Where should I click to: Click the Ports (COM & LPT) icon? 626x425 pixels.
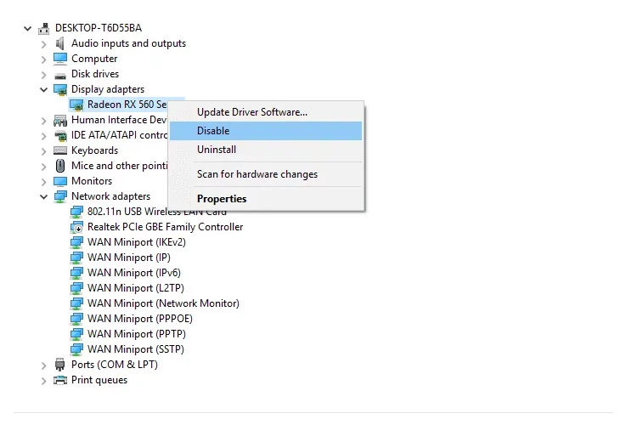60,365
